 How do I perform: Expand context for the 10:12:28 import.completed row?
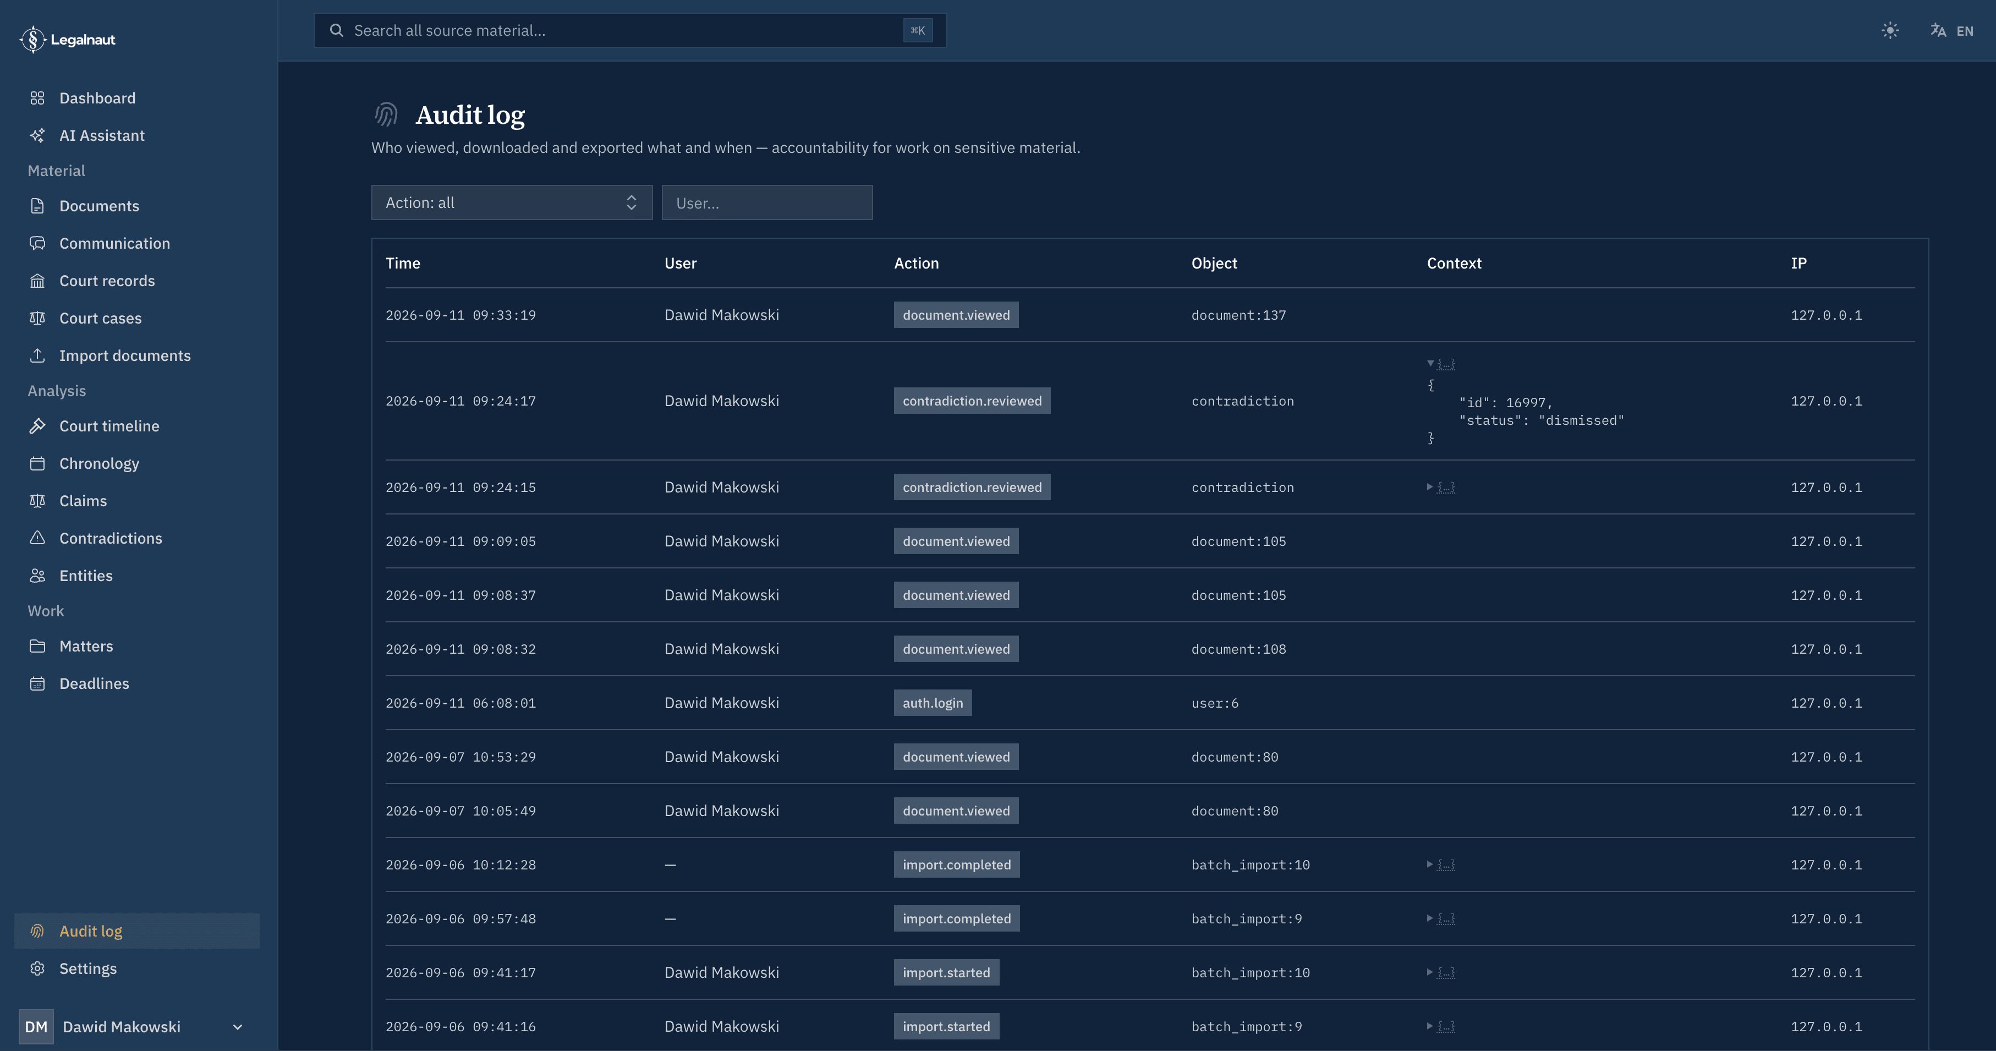(x=1440, y=865)
